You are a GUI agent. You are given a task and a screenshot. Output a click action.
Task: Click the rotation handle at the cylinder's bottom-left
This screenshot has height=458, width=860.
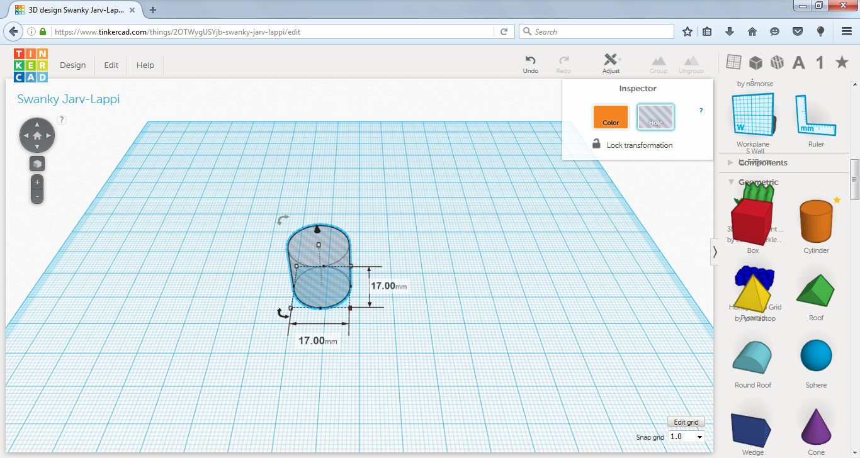(283, 313)
